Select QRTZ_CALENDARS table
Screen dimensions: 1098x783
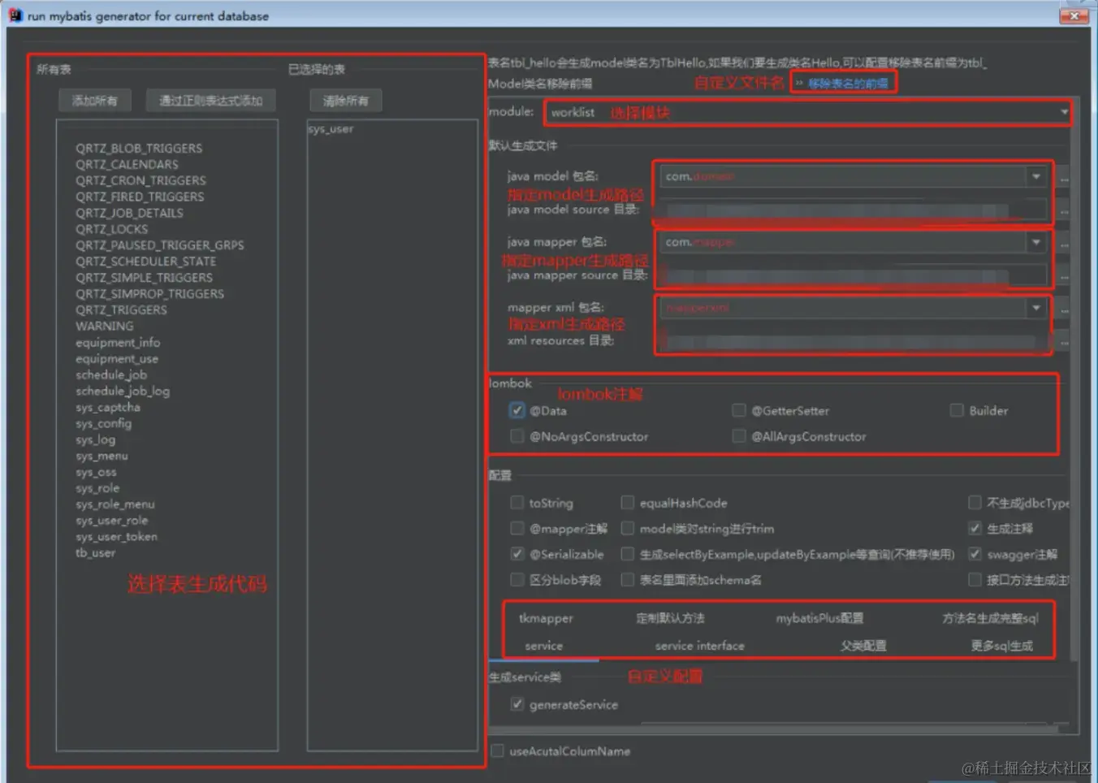pos(127,164)
